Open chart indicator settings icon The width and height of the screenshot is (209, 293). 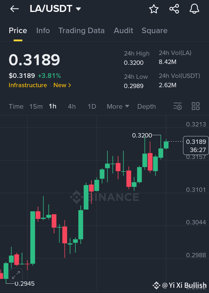click(177, 106)
